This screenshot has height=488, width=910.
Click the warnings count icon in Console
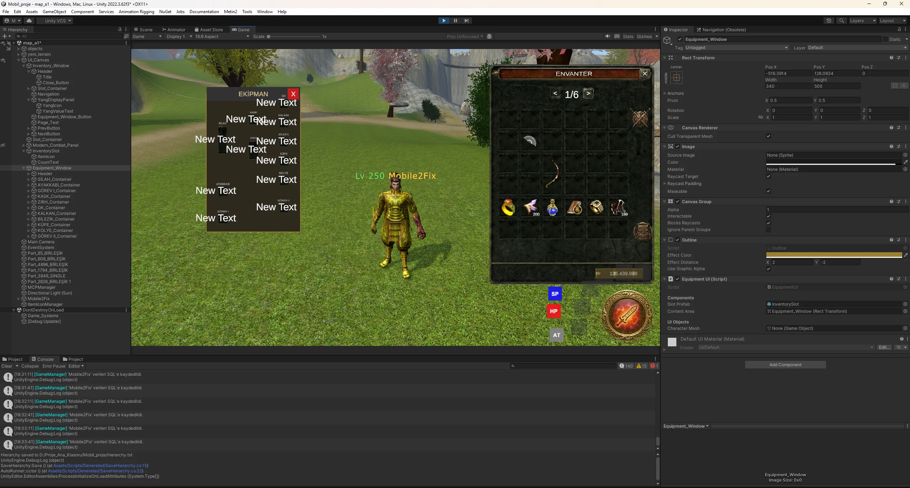pyautogui.click(x=642, y=366)
